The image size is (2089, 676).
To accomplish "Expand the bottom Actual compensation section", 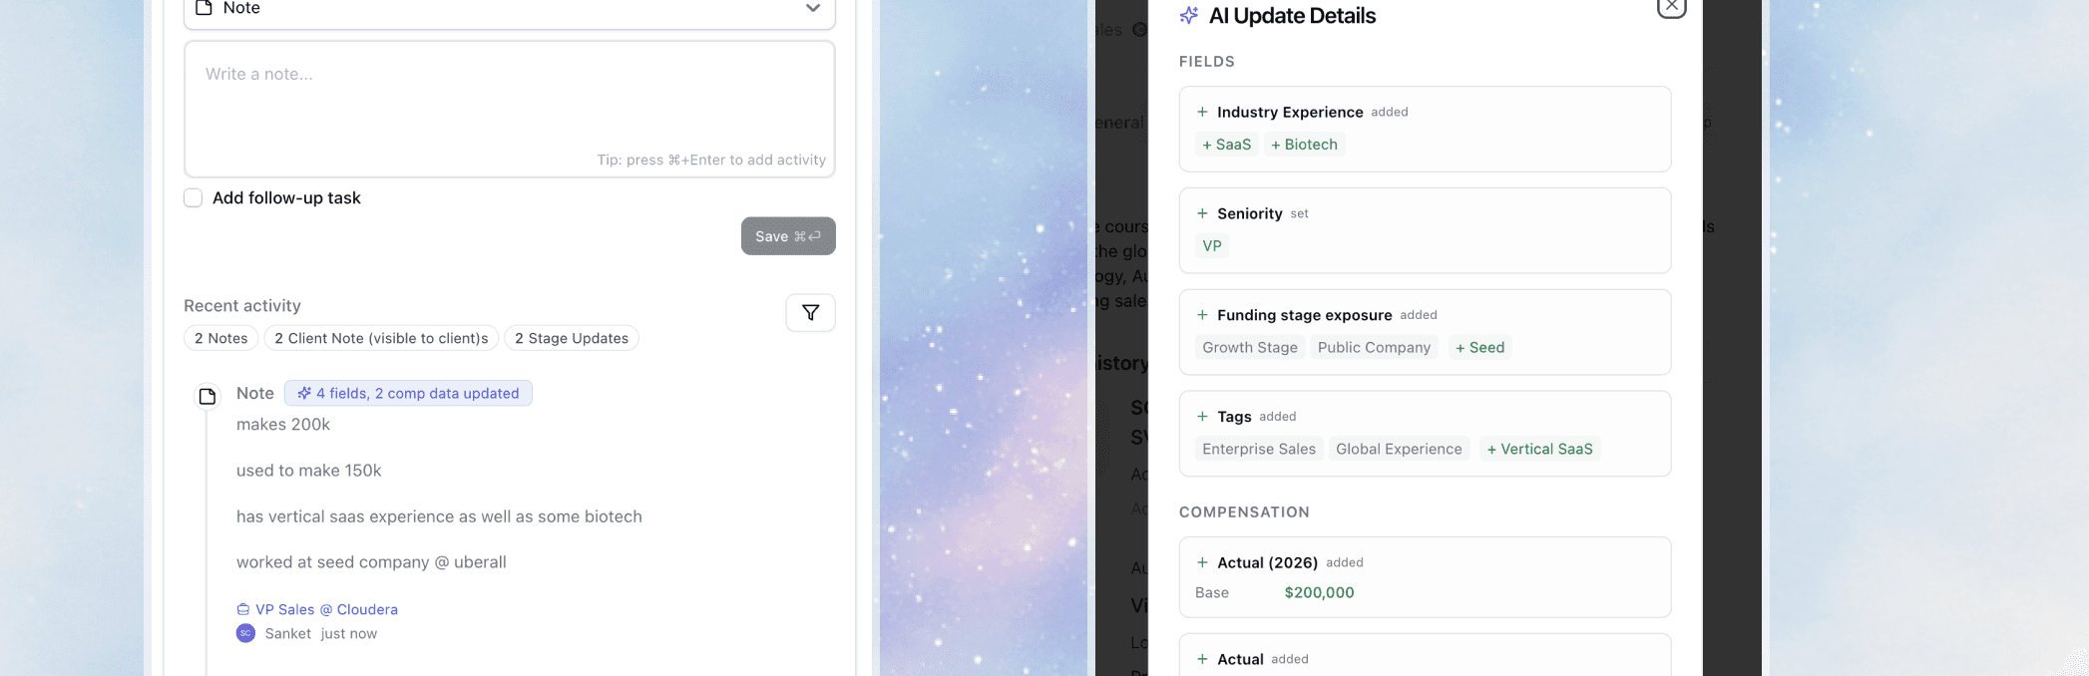I will point(1202,659).
